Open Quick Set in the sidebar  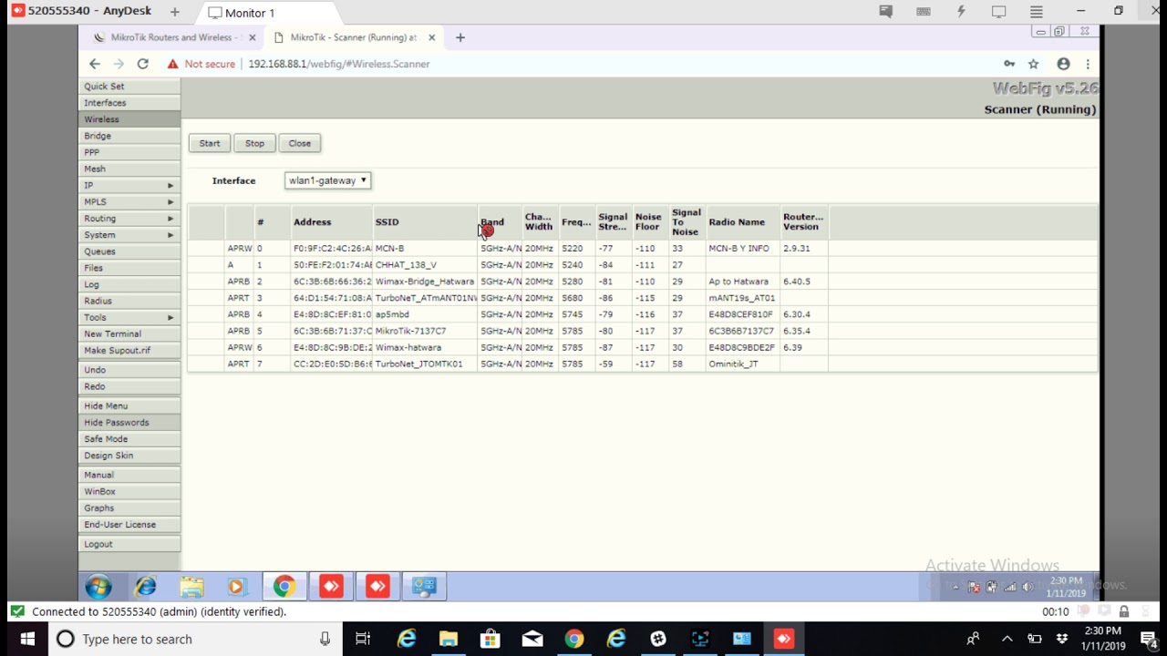pos(129,86)
